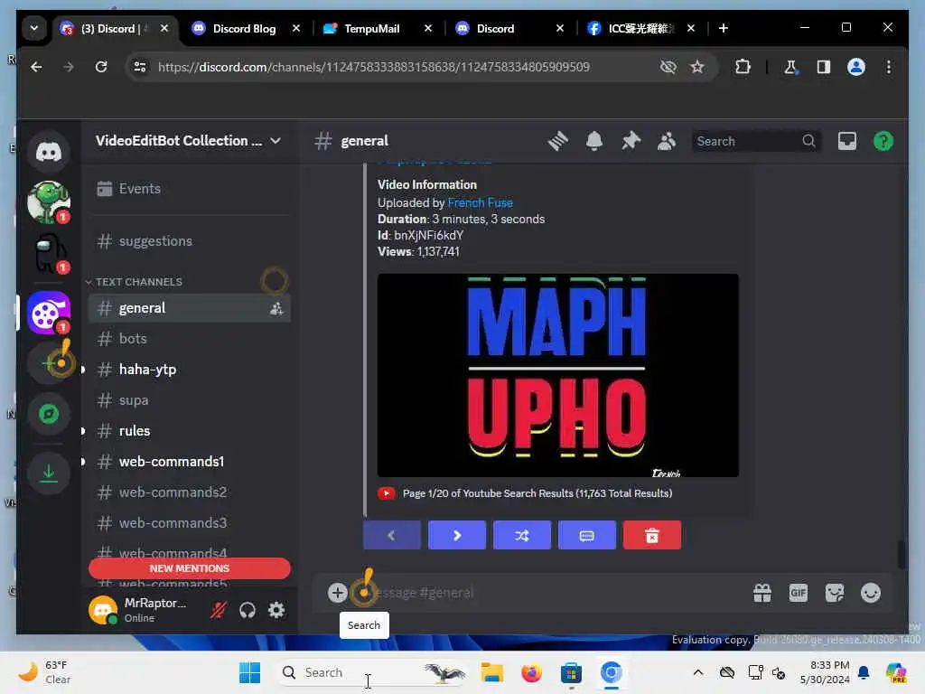
Task: Open the film reel VideoEditBot server icon
Action: coord(49,313)
